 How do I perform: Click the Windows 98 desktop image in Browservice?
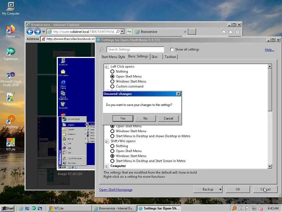point(76,113)
